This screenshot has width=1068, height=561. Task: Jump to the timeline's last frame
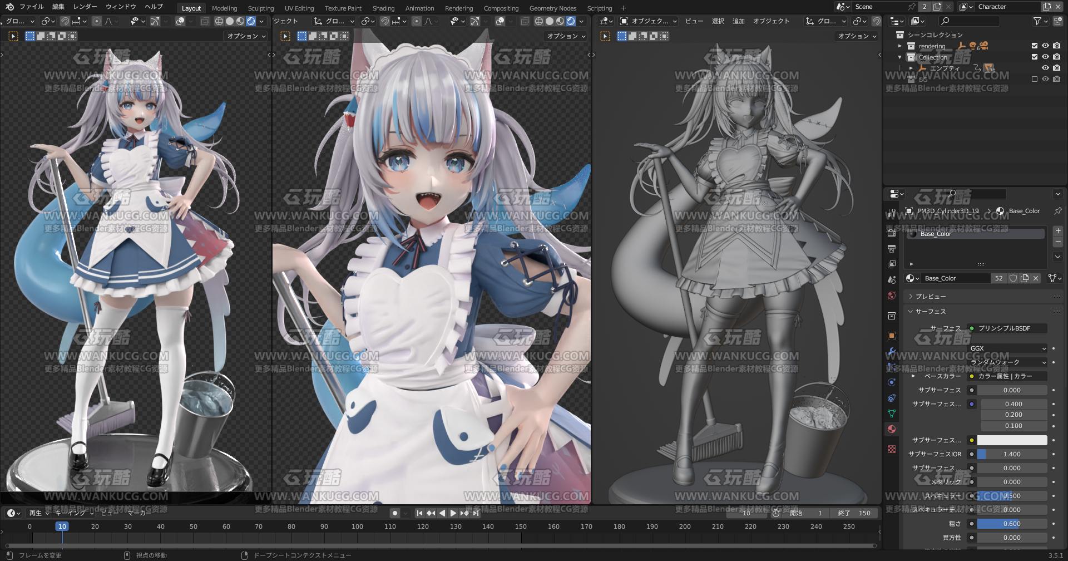(x=476, y=513)
